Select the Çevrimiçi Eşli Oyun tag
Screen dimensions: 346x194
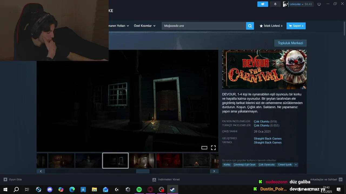point(244,165)
